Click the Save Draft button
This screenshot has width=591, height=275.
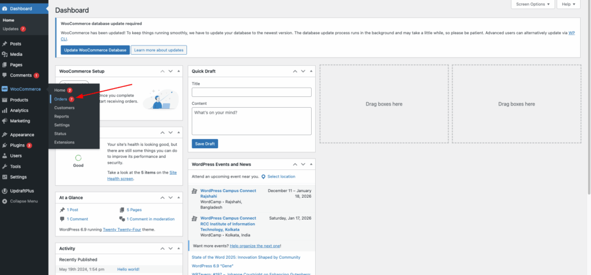[205, 144]
